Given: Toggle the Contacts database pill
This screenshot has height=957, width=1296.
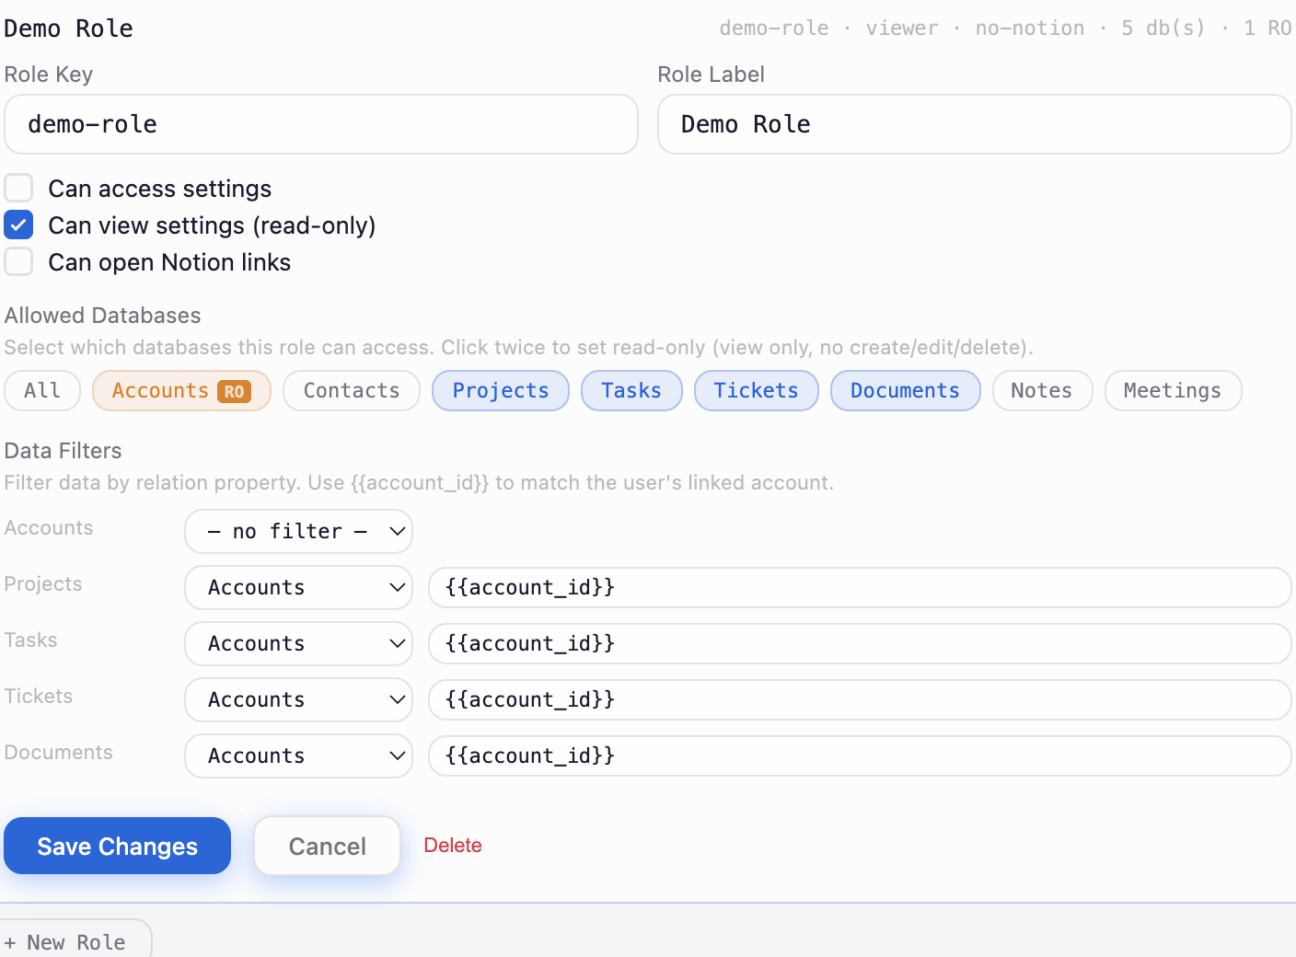Looking at the screenshot, I should tap(351, 390).
